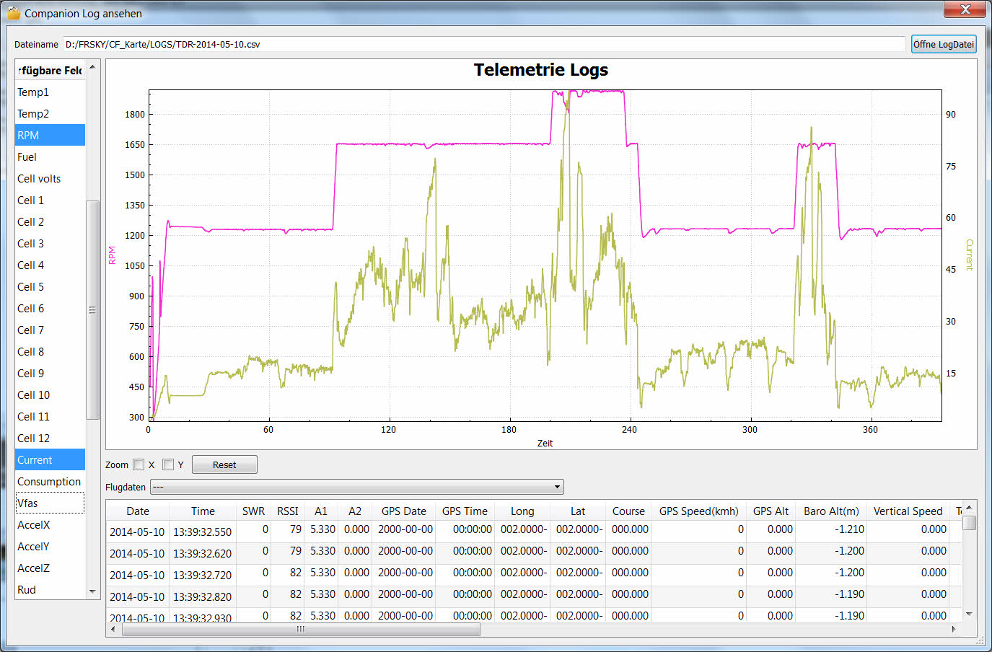
Task: Click the Öffne LogDatei button
Action: pos(943,44)
